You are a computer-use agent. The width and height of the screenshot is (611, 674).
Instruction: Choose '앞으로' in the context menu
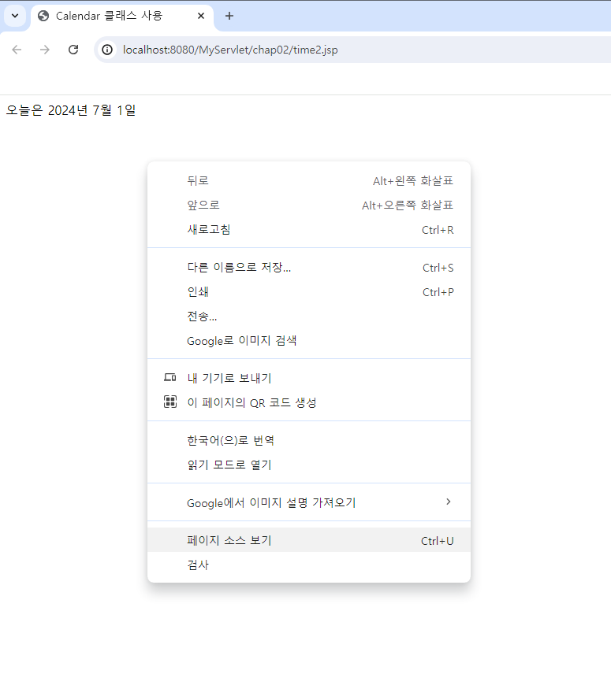pos(309,206)
